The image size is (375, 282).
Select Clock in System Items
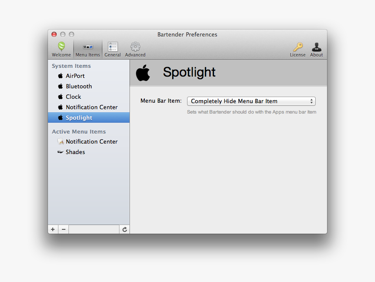pos(89,97)
